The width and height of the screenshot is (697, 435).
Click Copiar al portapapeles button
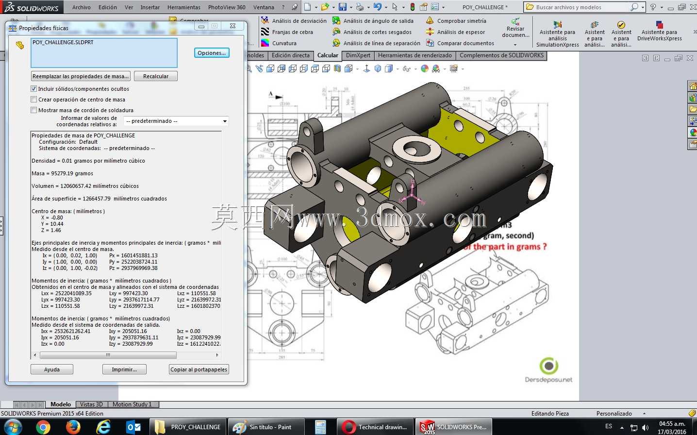199,369
